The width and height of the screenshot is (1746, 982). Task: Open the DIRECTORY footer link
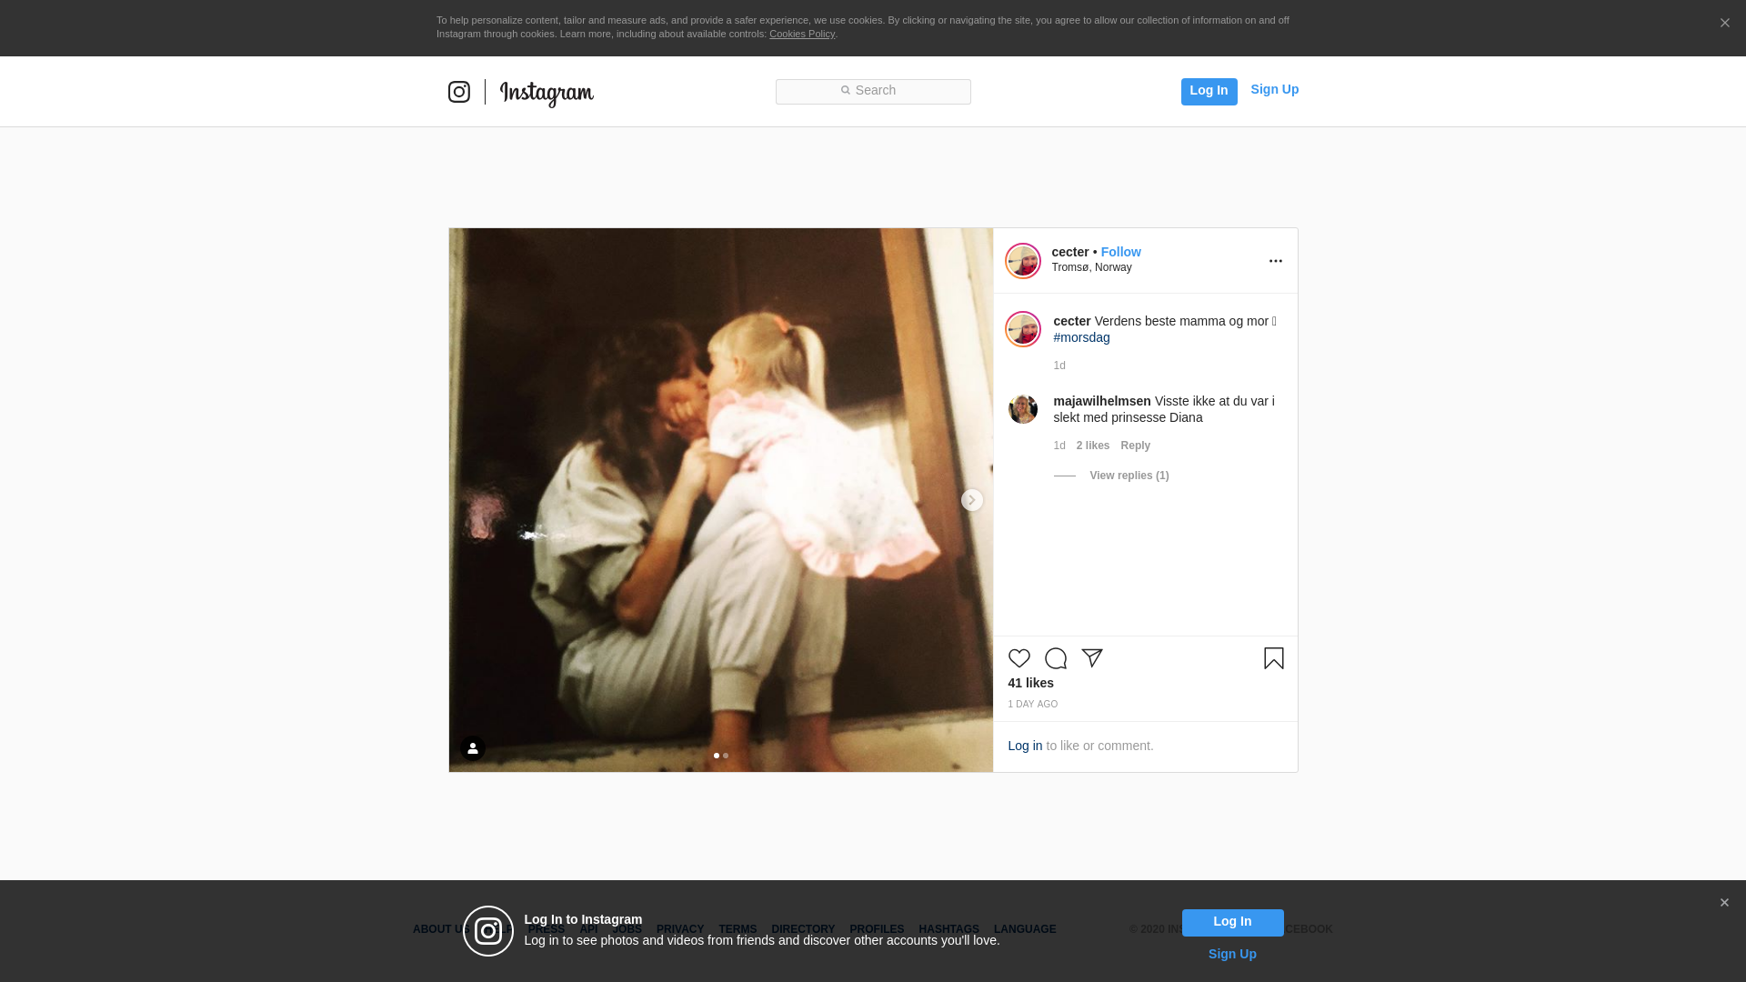tap(802, 929)
